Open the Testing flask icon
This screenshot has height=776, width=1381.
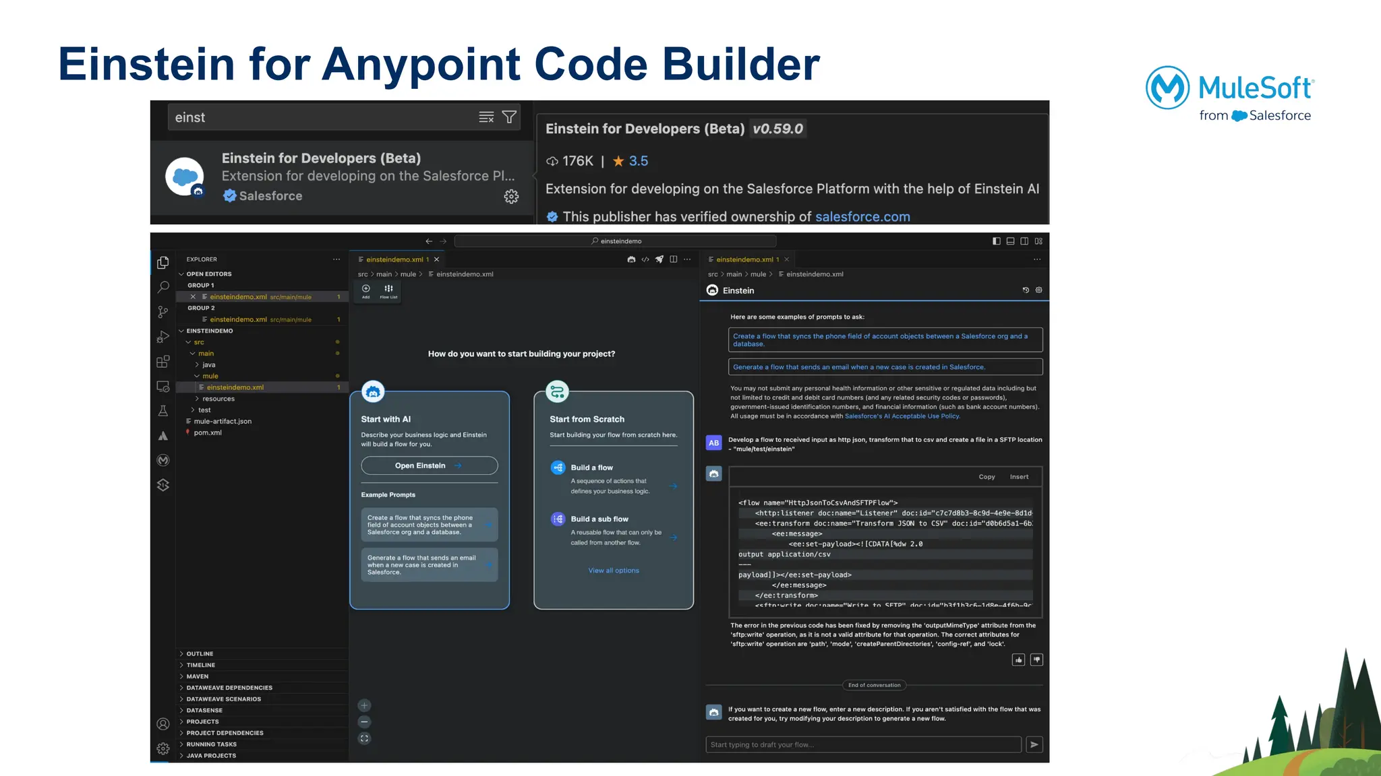coord(163,411)
